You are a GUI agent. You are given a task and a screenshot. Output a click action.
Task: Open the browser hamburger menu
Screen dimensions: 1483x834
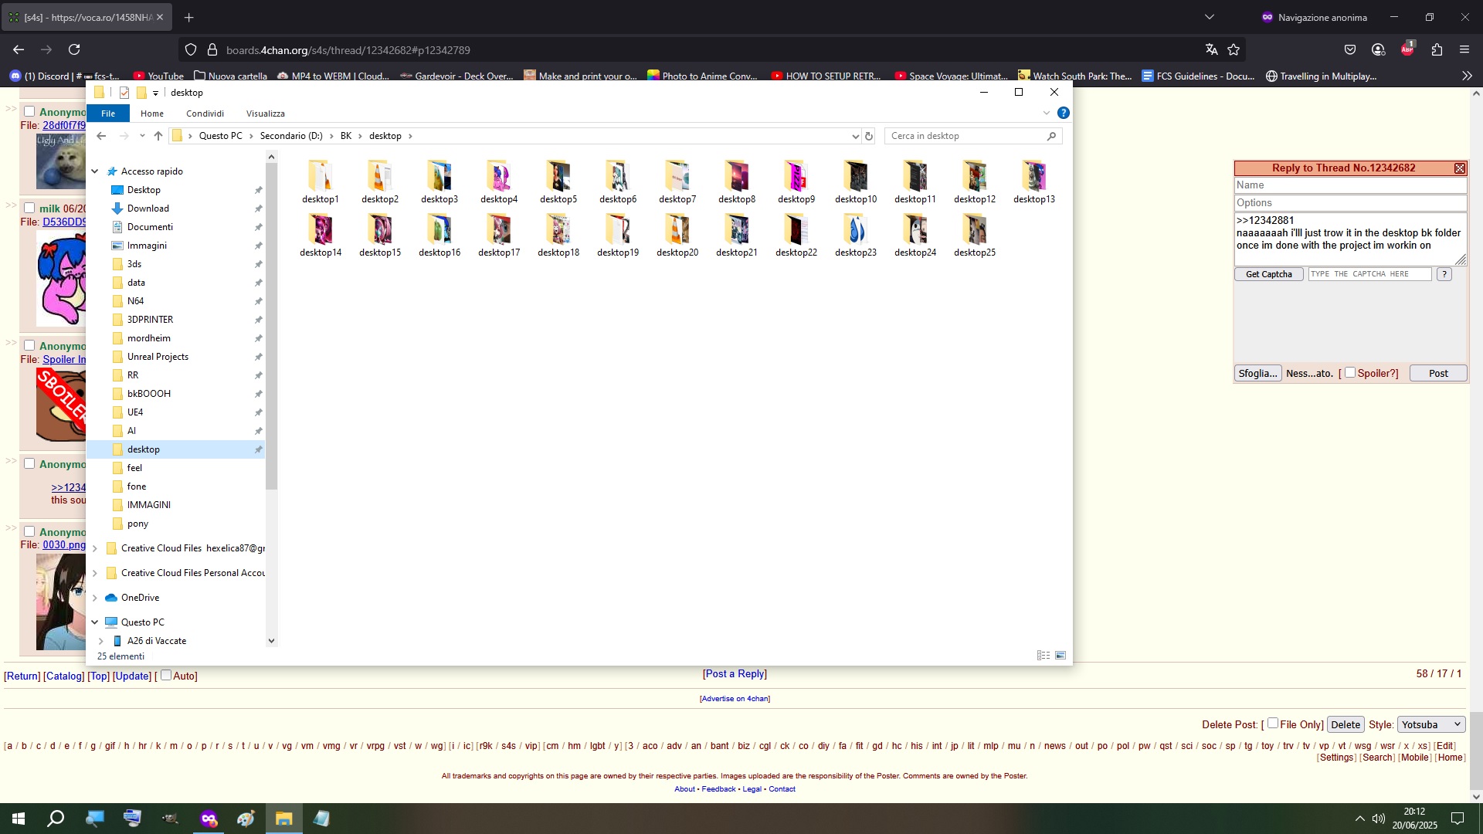tap(1464, 49)
